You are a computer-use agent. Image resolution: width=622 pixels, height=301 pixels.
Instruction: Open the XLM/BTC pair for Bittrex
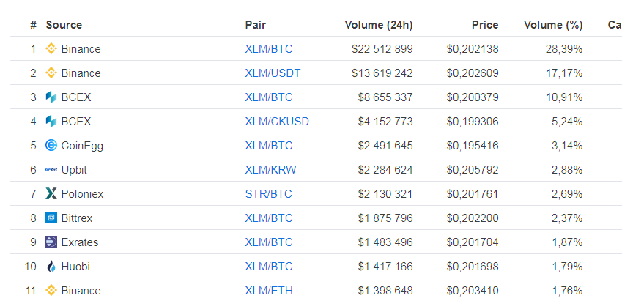tap(269, 218)
